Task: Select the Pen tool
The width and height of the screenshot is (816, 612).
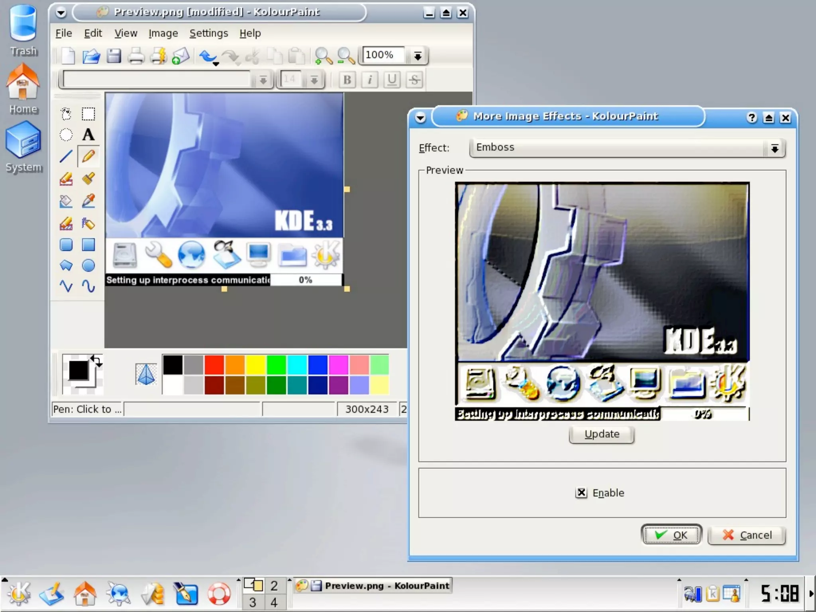Action: click(x=88, y=157)
